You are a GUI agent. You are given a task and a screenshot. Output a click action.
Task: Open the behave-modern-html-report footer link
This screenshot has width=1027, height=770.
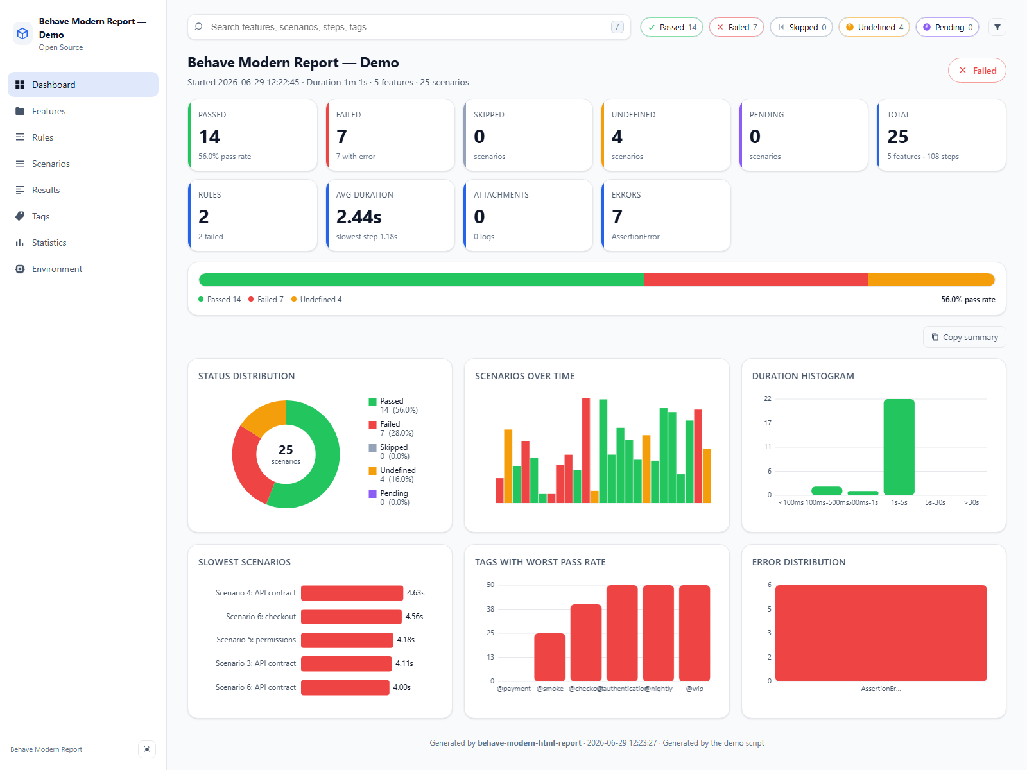(x=530, y=743)
